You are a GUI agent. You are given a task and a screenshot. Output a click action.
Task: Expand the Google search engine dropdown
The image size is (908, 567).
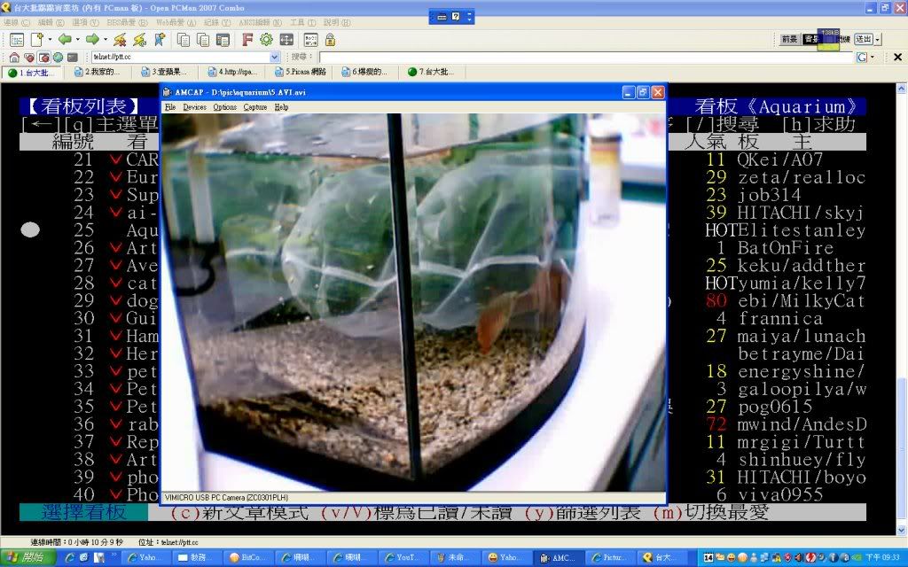(x=873, y=57)
